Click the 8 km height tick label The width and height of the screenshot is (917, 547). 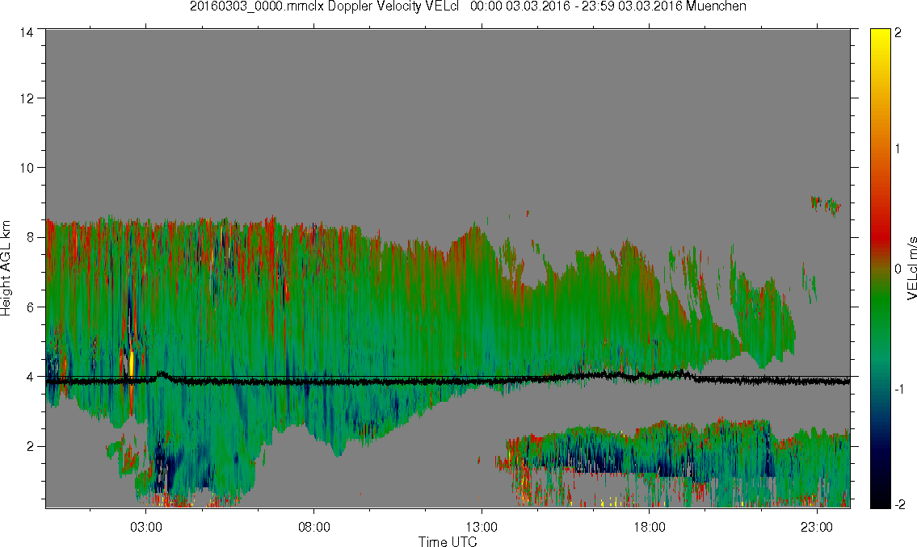click(x=29, y=237)
